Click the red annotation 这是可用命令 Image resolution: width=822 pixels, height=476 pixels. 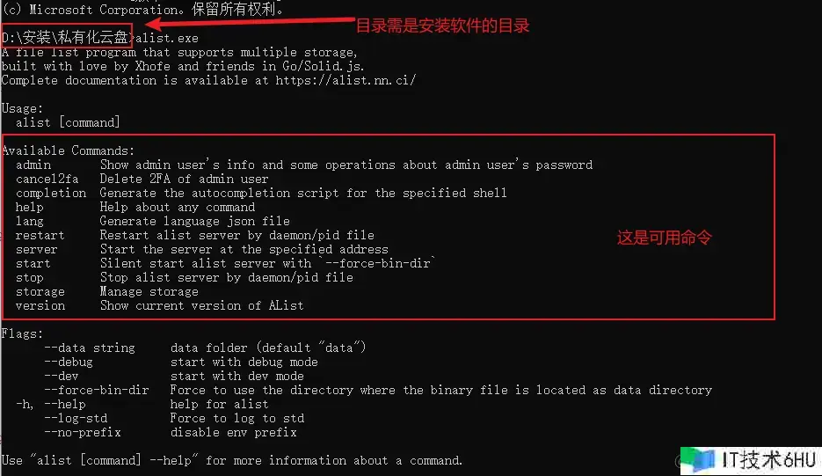click(665, 238)
